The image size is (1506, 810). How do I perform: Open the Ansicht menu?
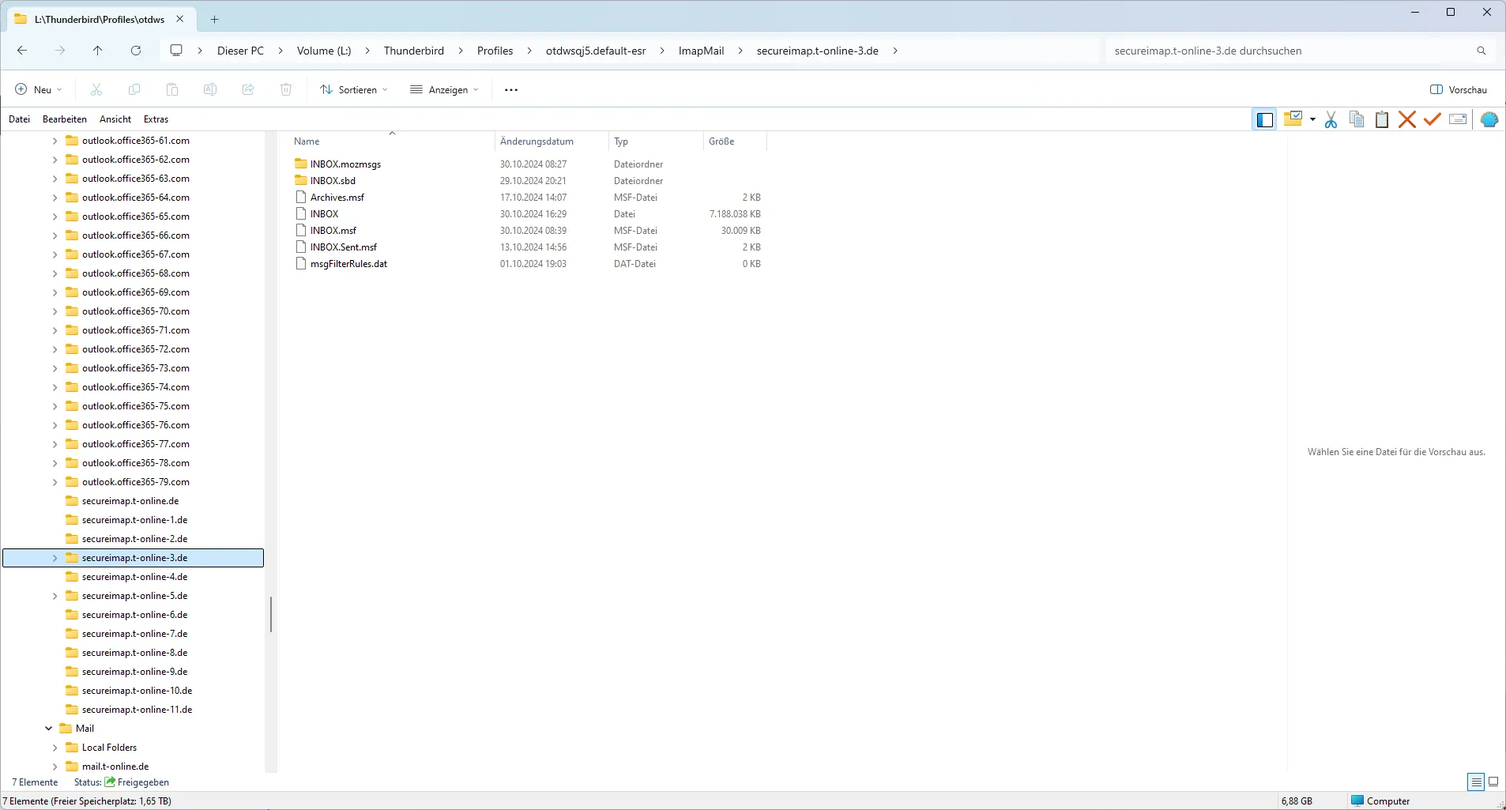click(115, 119)
